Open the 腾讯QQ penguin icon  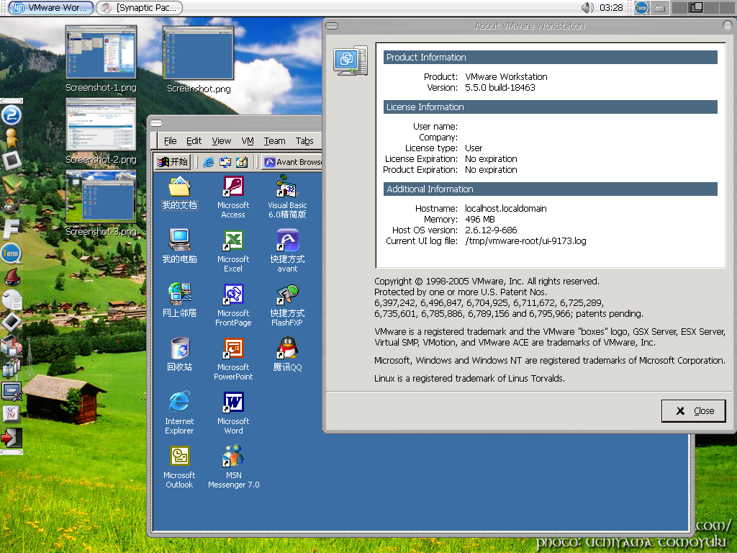(x=287, y=354)
